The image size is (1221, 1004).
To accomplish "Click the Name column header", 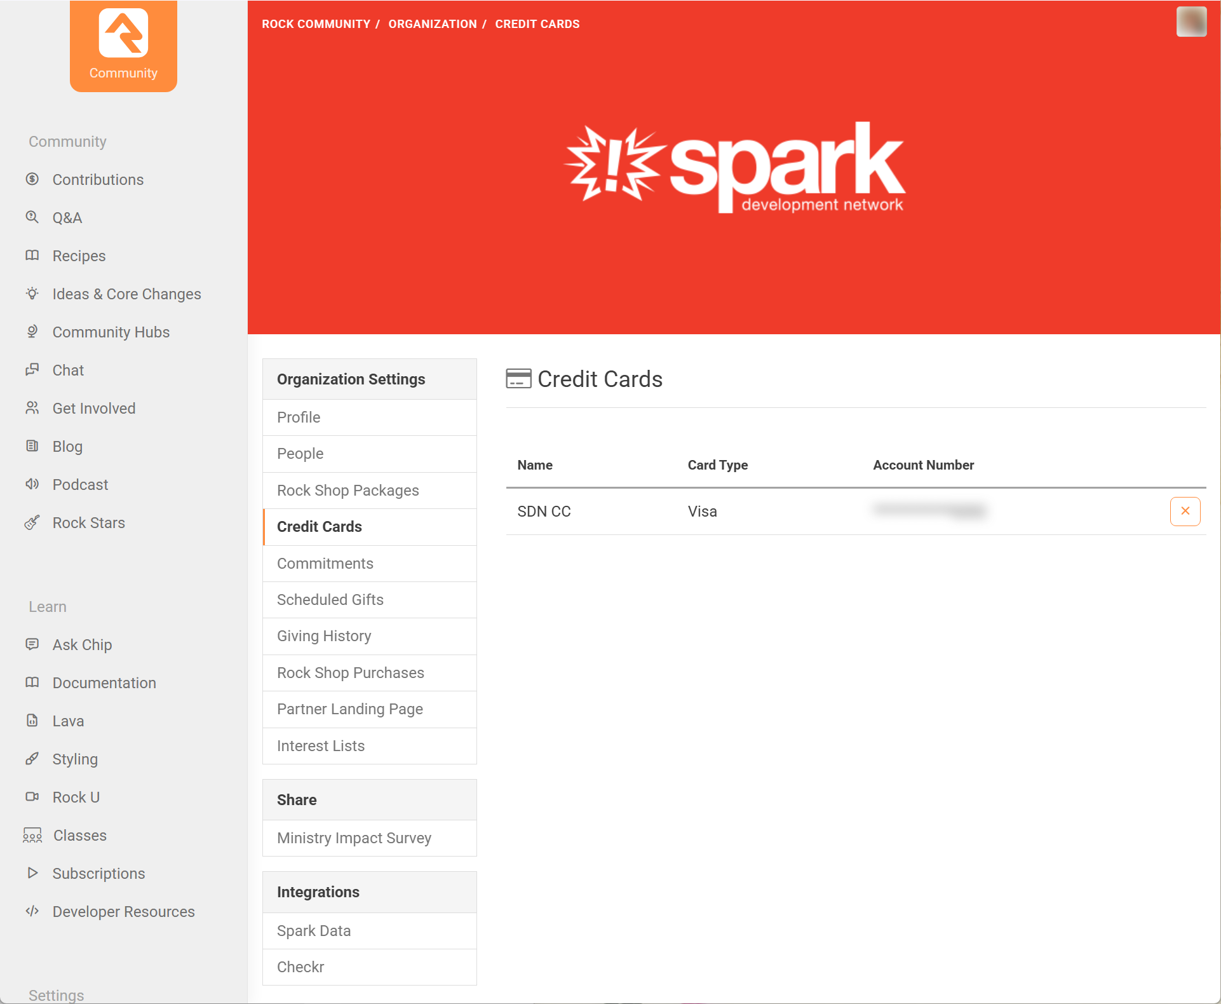I will [x=535, y=465].
